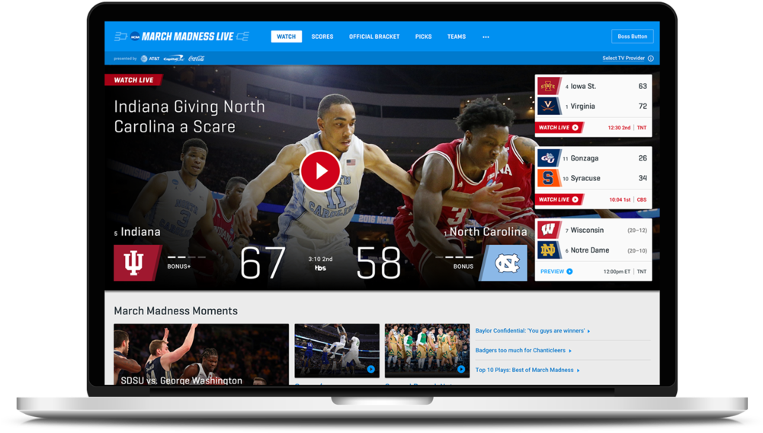Open Top 10 Plays: Best of March Madness
This screenshot has width=763, height=433.
tap(527, 370)
